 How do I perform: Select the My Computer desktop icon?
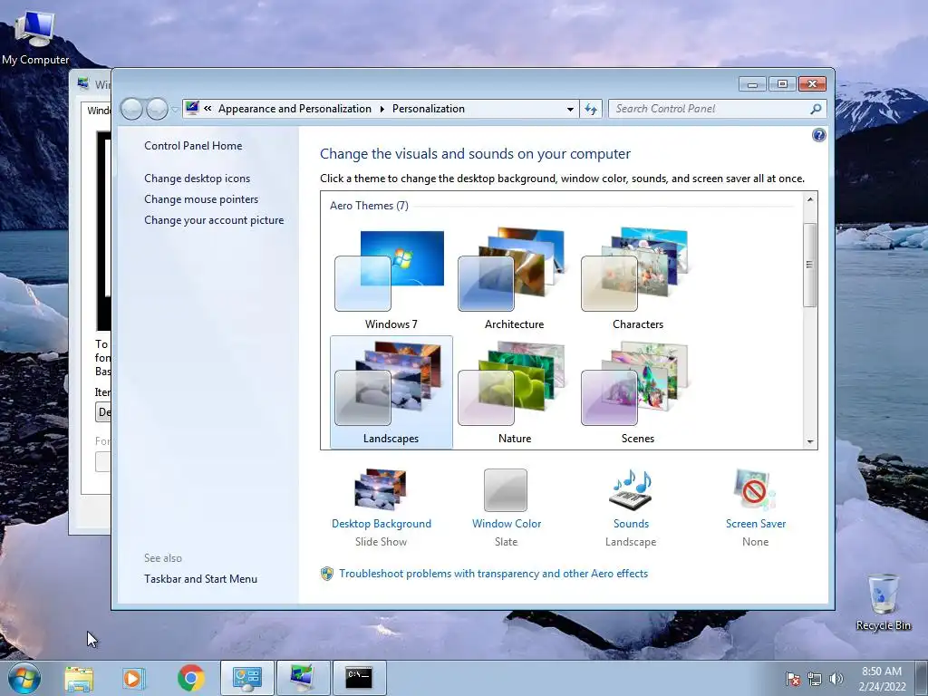coord(35,38)
